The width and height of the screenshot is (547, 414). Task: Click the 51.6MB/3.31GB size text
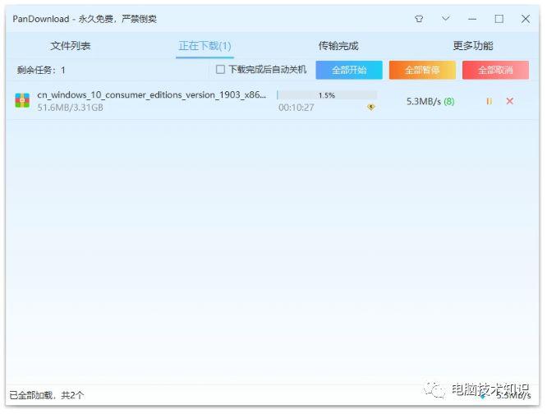[70, 108]
